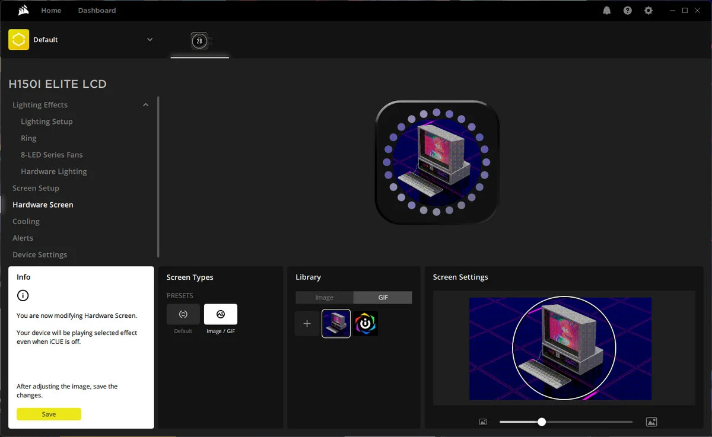Open the Dashboard menu
The width and height of the screenshot is (712, 437).
point(97,11)
